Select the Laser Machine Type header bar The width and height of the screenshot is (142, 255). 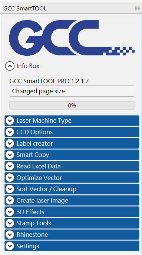(72, 121)
